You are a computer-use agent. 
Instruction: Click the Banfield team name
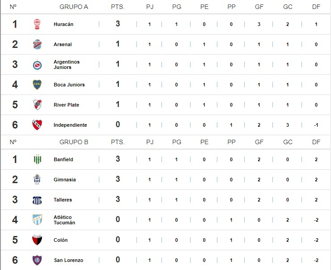pyautogui.click(x=63, y=159)
